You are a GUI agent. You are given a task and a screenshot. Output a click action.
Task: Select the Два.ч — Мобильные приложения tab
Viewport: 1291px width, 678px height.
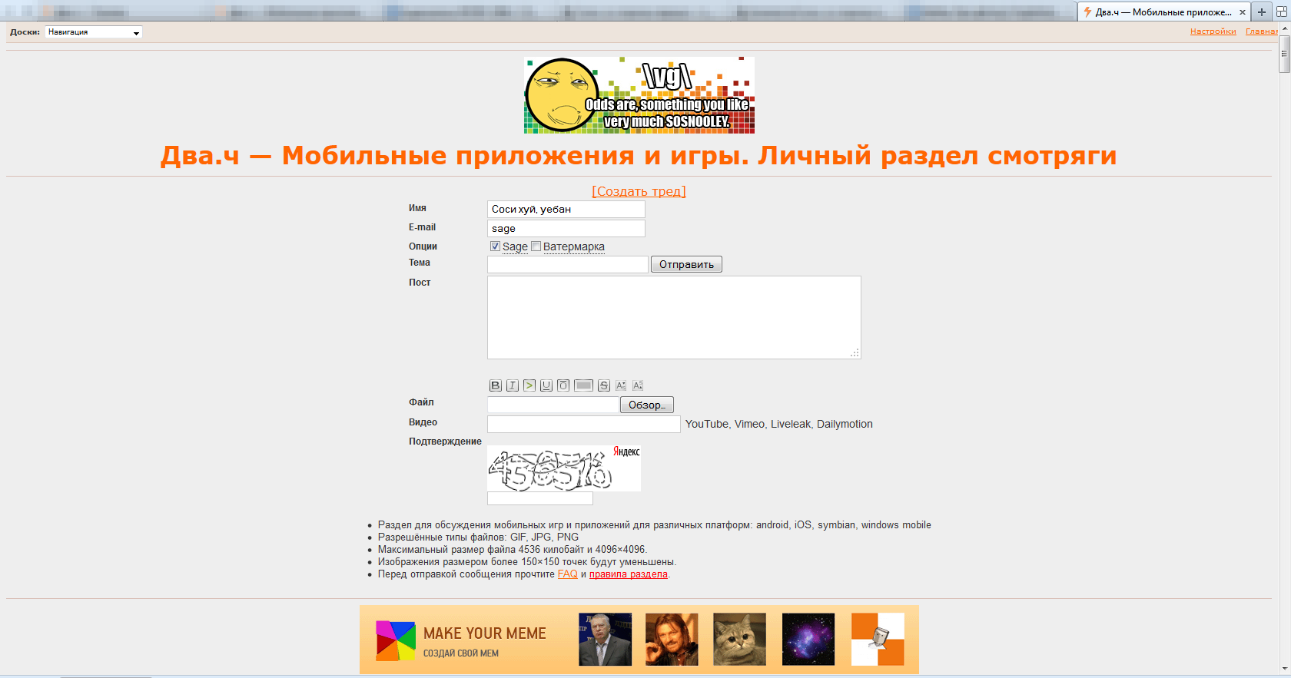1163,12
